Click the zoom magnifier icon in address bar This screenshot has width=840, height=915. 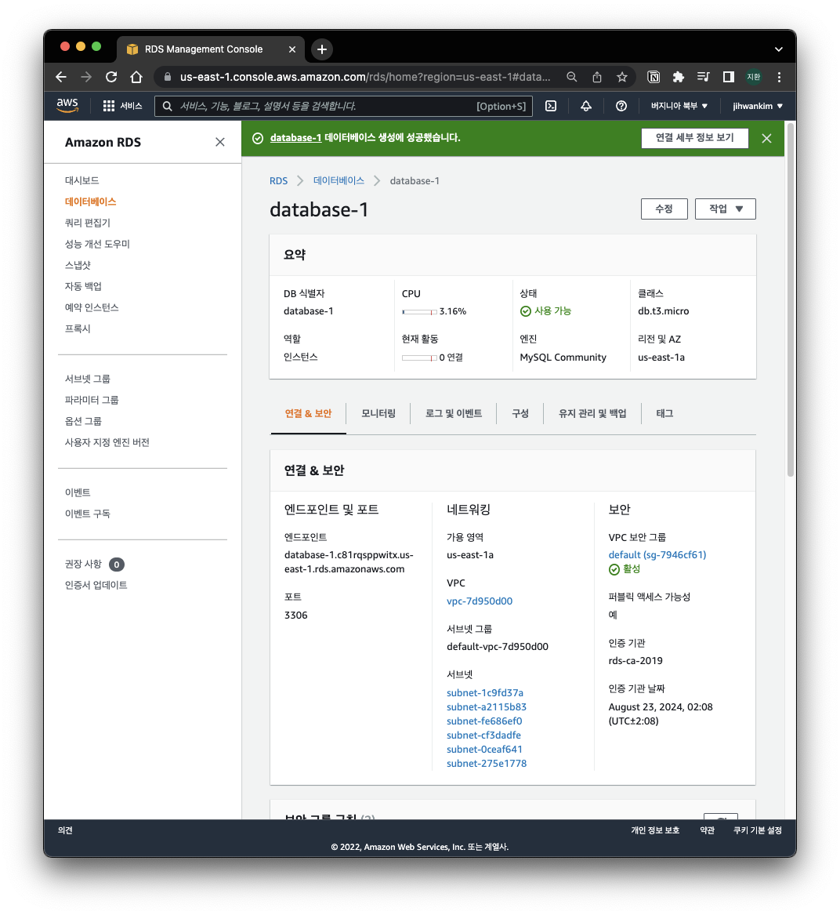point(572,77)
